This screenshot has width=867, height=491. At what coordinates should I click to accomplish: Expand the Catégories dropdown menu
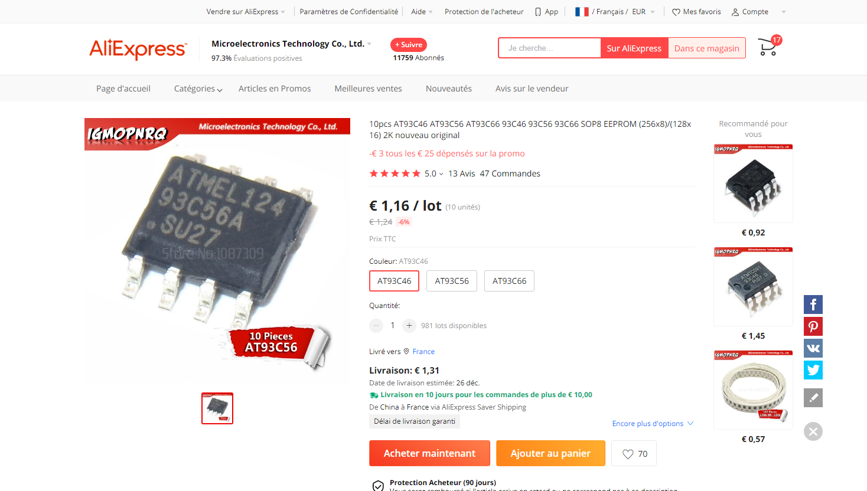point(198,89)
